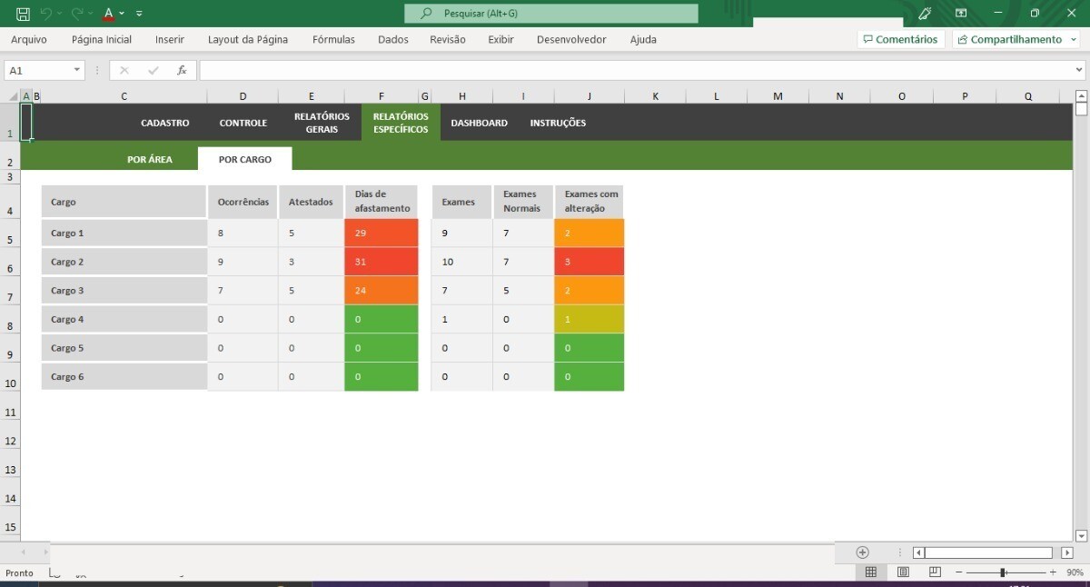Click the Undo arrow icon

click(x=46, y=14)
